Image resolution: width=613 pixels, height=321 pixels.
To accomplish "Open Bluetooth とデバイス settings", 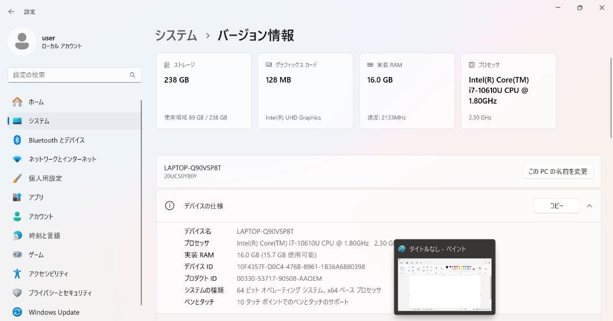I will [x=75, y=140].
